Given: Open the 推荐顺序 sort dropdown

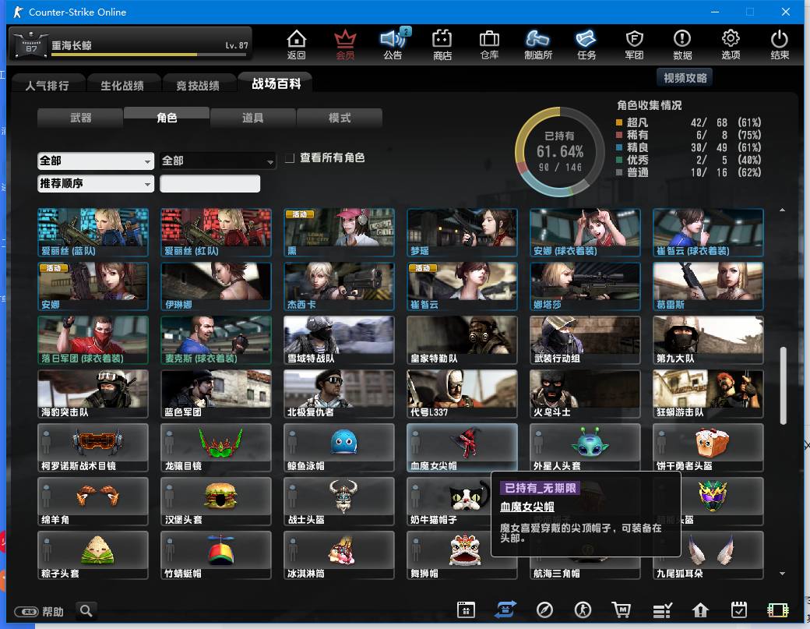Looking at the screenshot, I should coord(96,183).
